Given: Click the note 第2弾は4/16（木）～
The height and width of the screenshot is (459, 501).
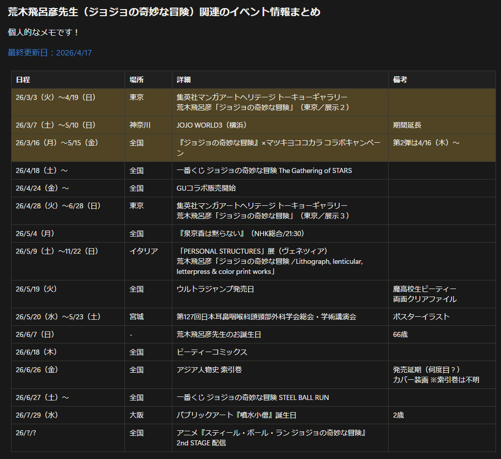Looking at the screenshot, I should coord(442,148).
